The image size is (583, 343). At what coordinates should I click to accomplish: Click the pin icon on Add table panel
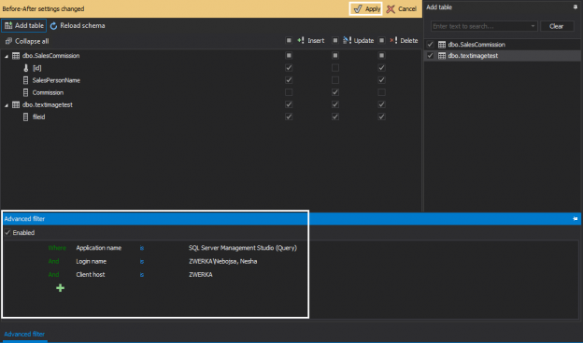pos(575,7)
